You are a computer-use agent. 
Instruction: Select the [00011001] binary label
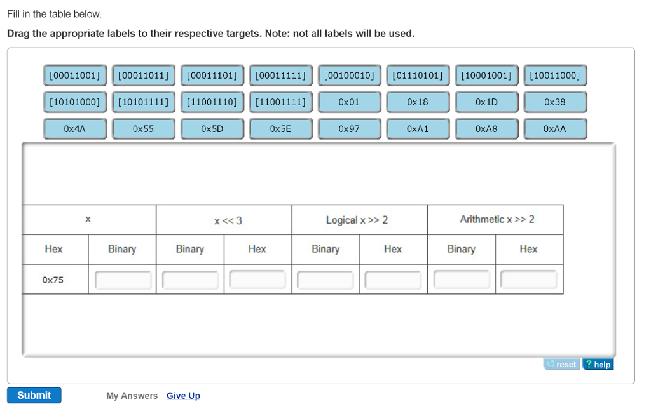74,75
